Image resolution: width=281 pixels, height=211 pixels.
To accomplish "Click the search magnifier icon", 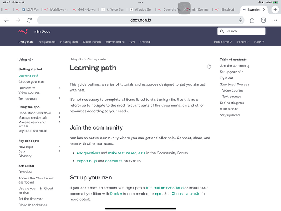I will (x=222, y=31).
